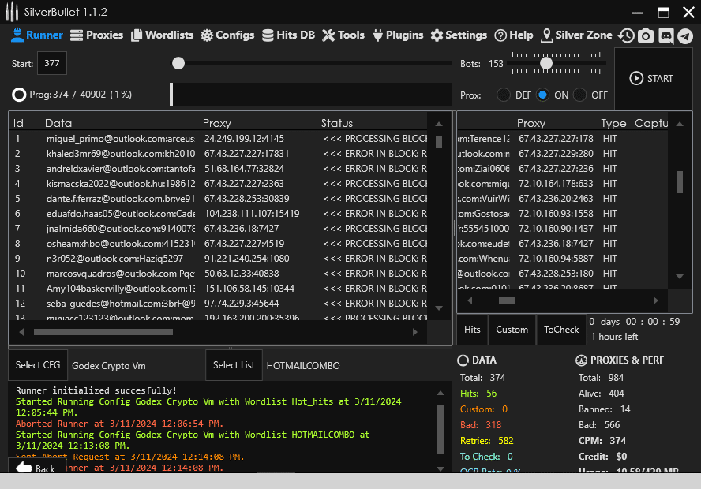Screen dimensions: 701x489
Task: Switch to the Proxies tab
Action: 96,35
